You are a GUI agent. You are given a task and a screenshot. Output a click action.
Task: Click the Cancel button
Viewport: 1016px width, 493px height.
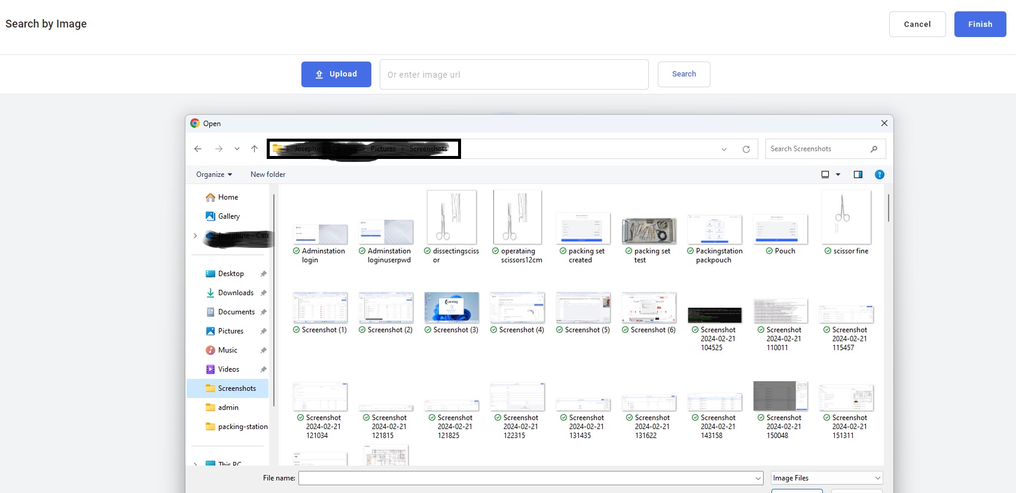coord(917,25)
